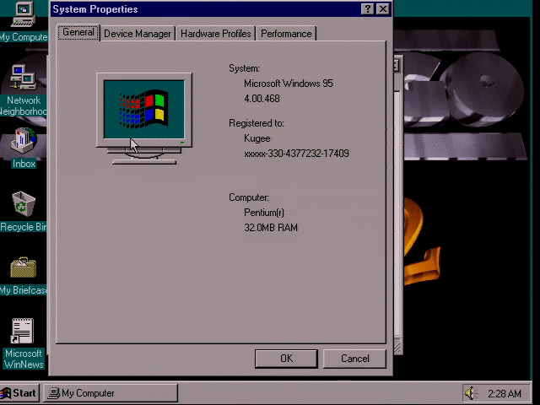Screen dimensions: 540x405
Task: Click the Windows monitor logo picture
Action: pos(144,118)
